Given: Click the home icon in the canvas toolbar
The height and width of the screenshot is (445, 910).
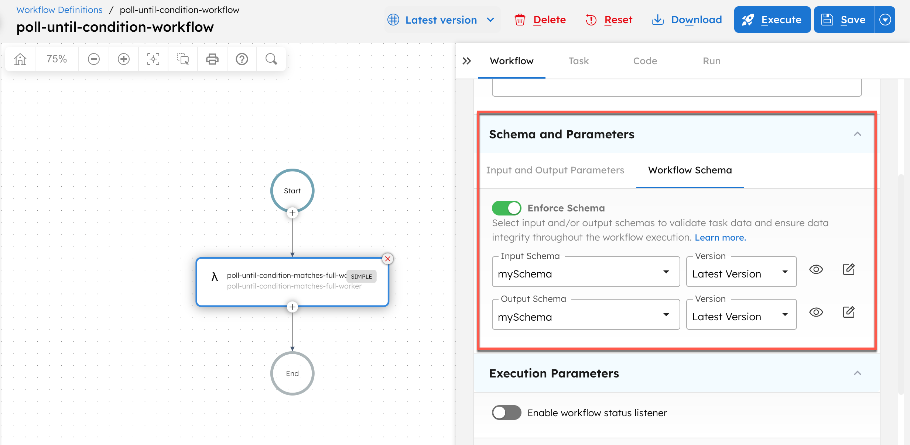Looking at the screenshot, I should tap(20, 59).
